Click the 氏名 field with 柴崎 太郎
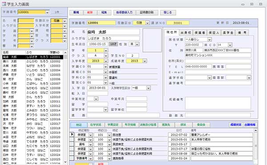This screenshot has height=165, width=267. pyautogui.click(x=113, y=32)
